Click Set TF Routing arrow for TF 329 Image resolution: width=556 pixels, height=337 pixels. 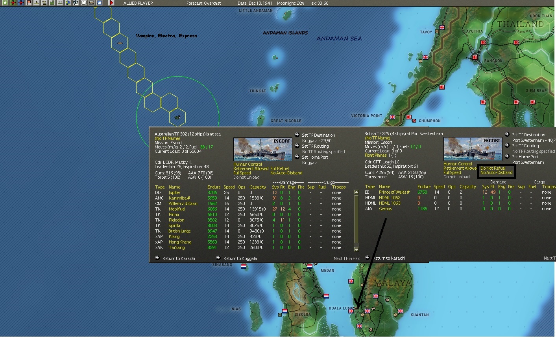[508, 146]
